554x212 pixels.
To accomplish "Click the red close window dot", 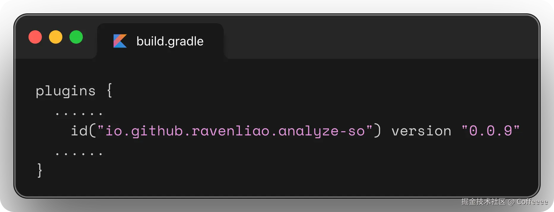I will click(35, 37).
